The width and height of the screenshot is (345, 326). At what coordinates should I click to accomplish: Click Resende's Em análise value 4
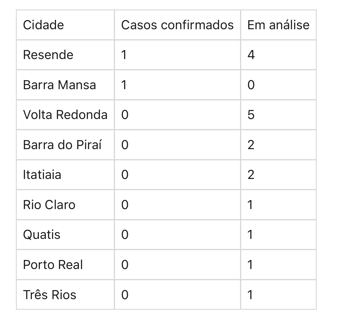(251, 55)
